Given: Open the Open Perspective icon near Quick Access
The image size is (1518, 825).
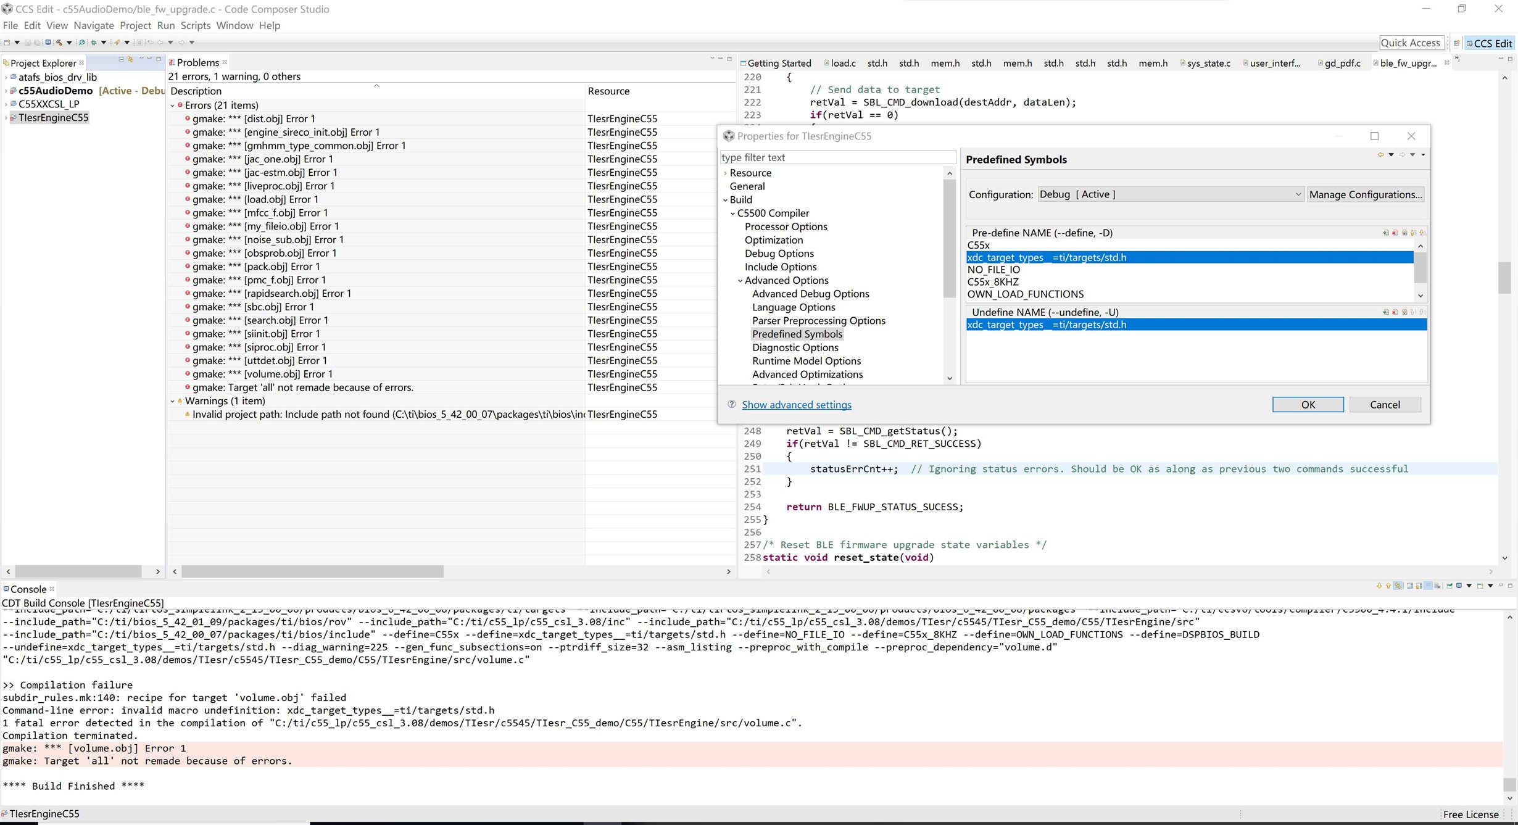Looking at the screenshot, I should (1456, 43).
